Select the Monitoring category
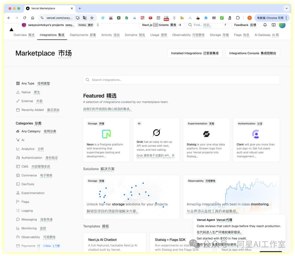295x256 pixels. pos(31,228)
